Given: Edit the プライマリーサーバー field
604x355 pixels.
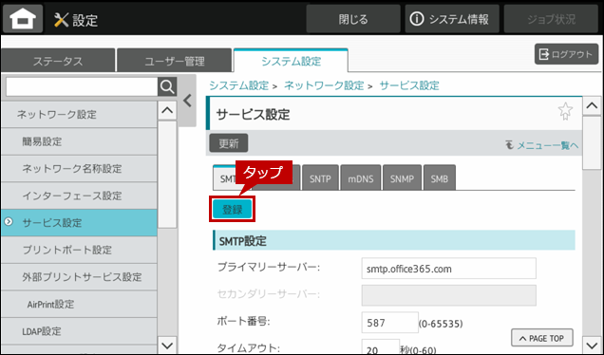Looking at the screenshot, I should [449, 269].
